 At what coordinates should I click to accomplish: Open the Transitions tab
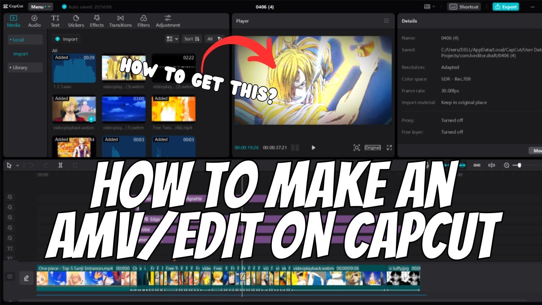tap(120, 21)
